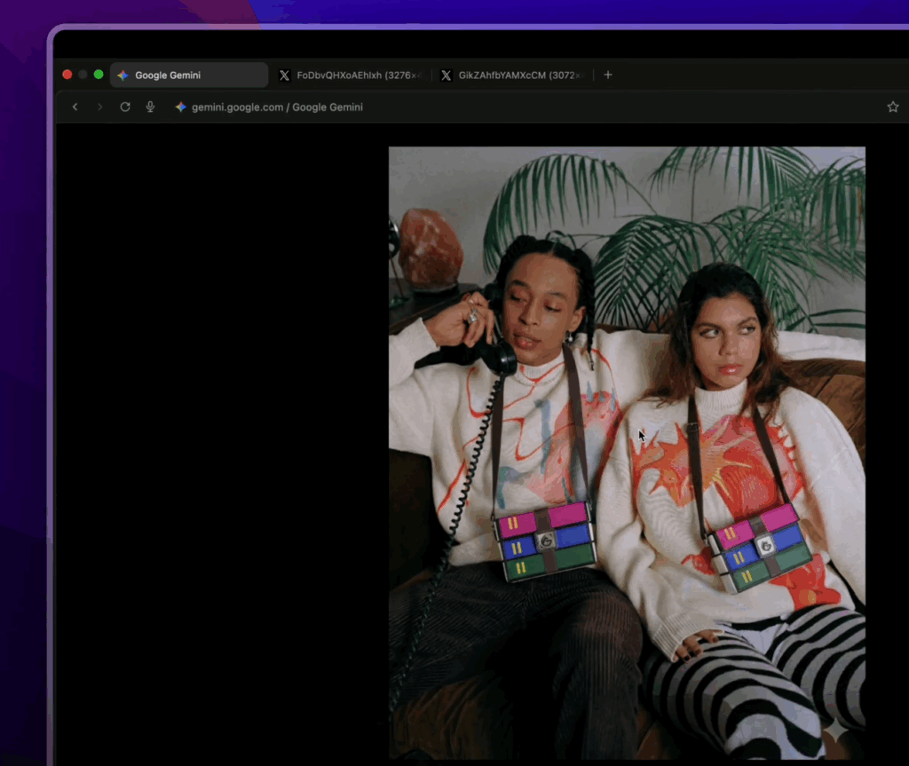Bookmark this page with the star icon

coord(892,107)
